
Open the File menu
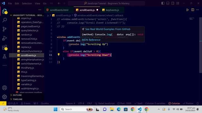[10, 3]
